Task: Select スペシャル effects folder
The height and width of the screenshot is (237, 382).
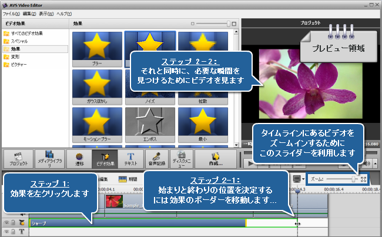Action: pyautogui.click(x=16, y=41)
